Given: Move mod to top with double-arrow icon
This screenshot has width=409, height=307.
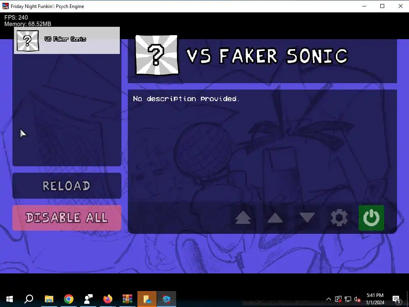Looking at the screenshot, I should pyautogui.click(x=243, y=218).
